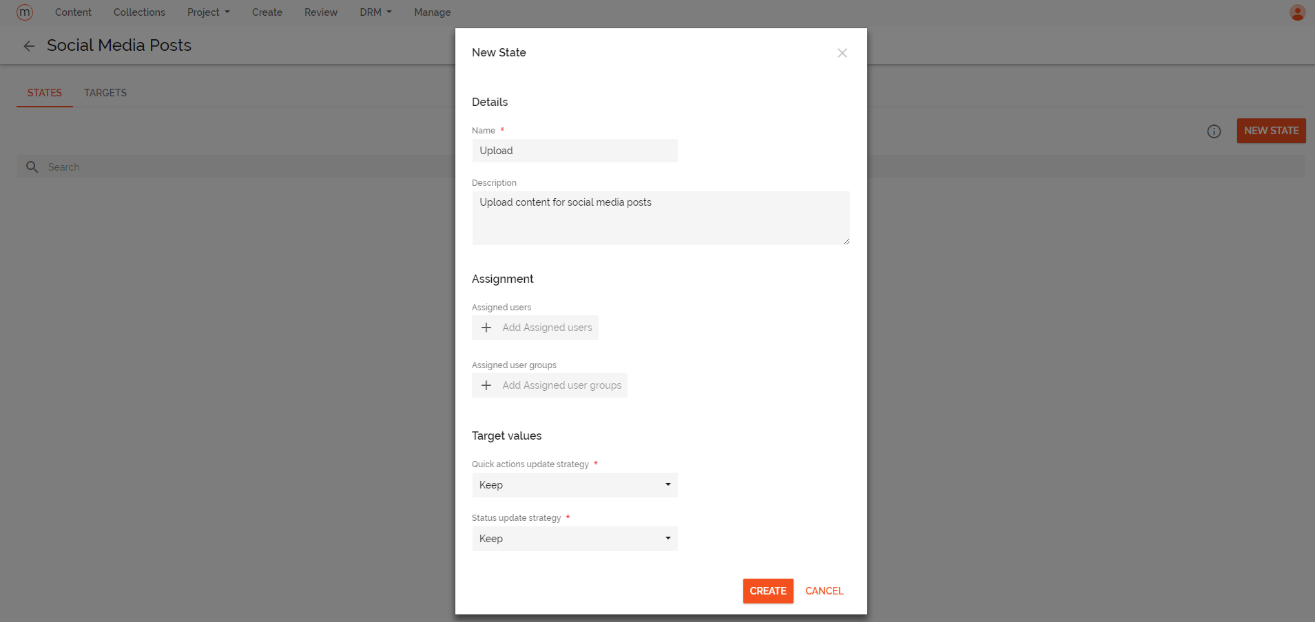
Task: Click the app logo icon in top bar
Action: click(x=25, y=12)
